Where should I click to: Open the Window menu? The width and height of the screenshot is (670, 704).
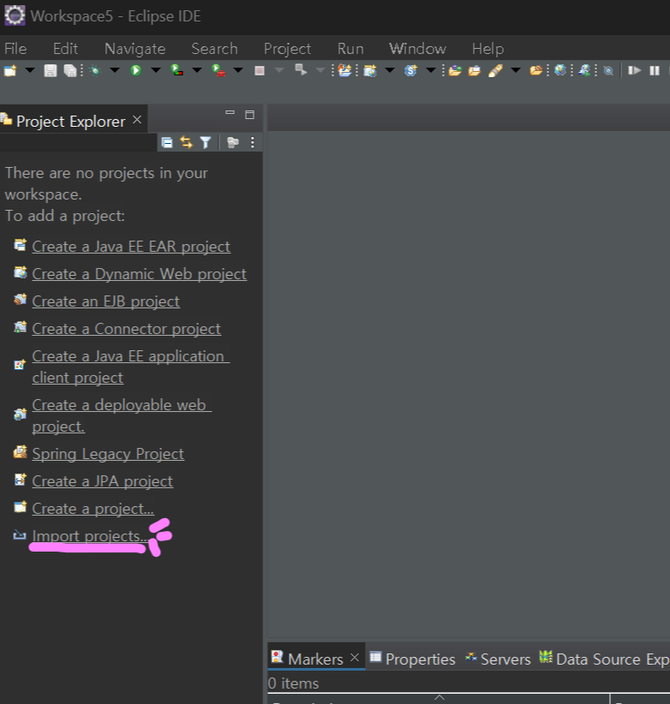pos(417,49)
